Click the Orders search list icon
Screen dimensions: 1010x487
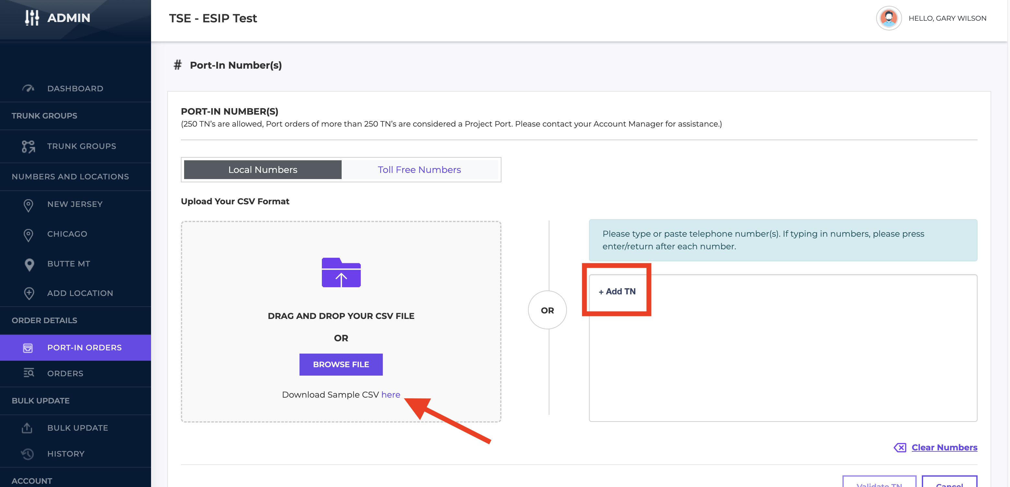click(28, 373)
